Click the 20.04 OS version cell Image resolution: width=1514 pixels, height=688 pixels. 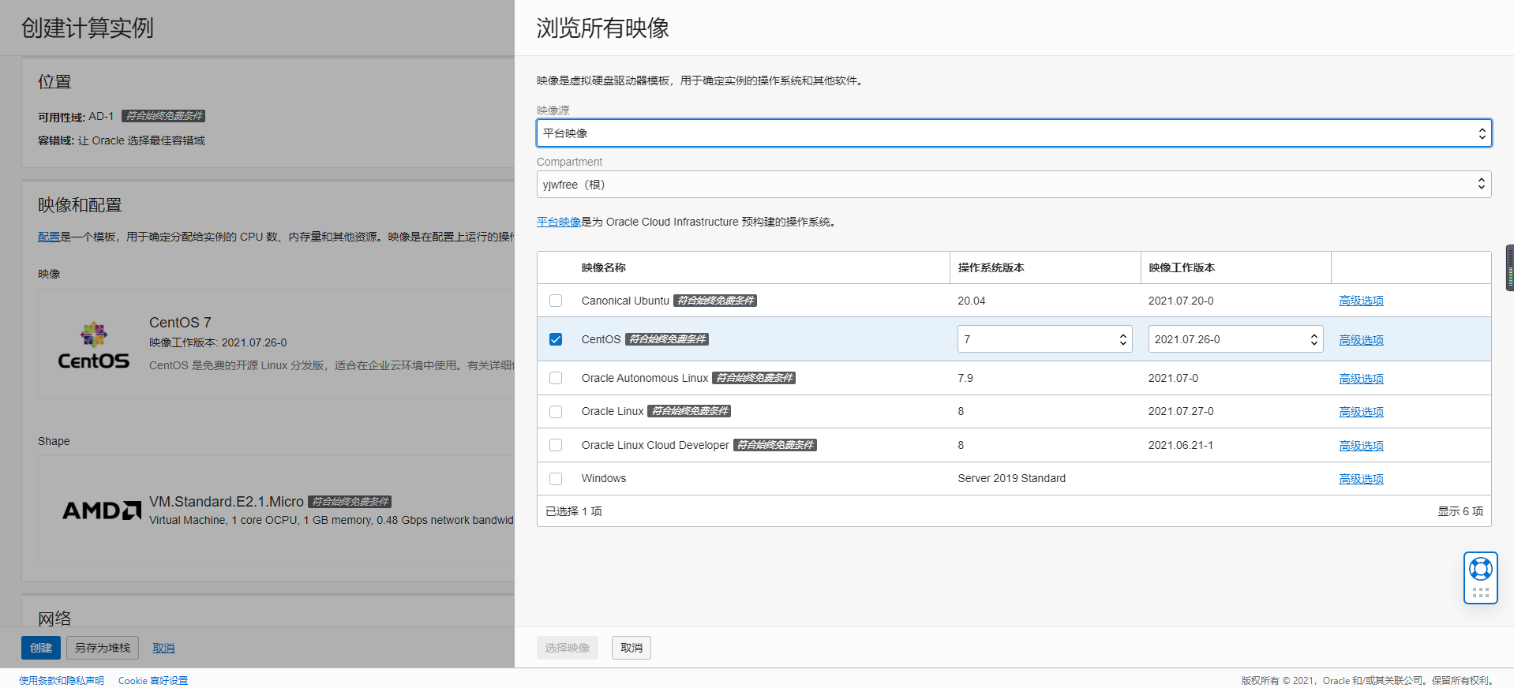[972, 301]
